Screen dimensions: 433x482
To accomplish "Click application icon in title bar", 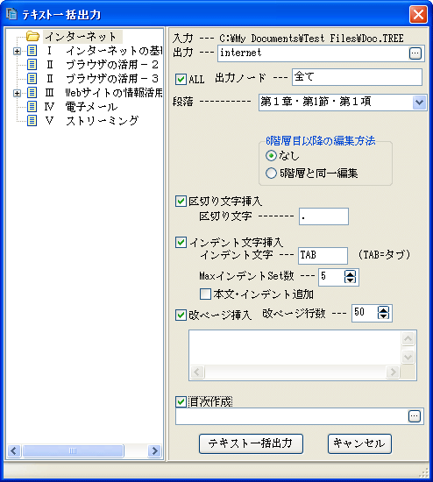I will pos(11,14).
